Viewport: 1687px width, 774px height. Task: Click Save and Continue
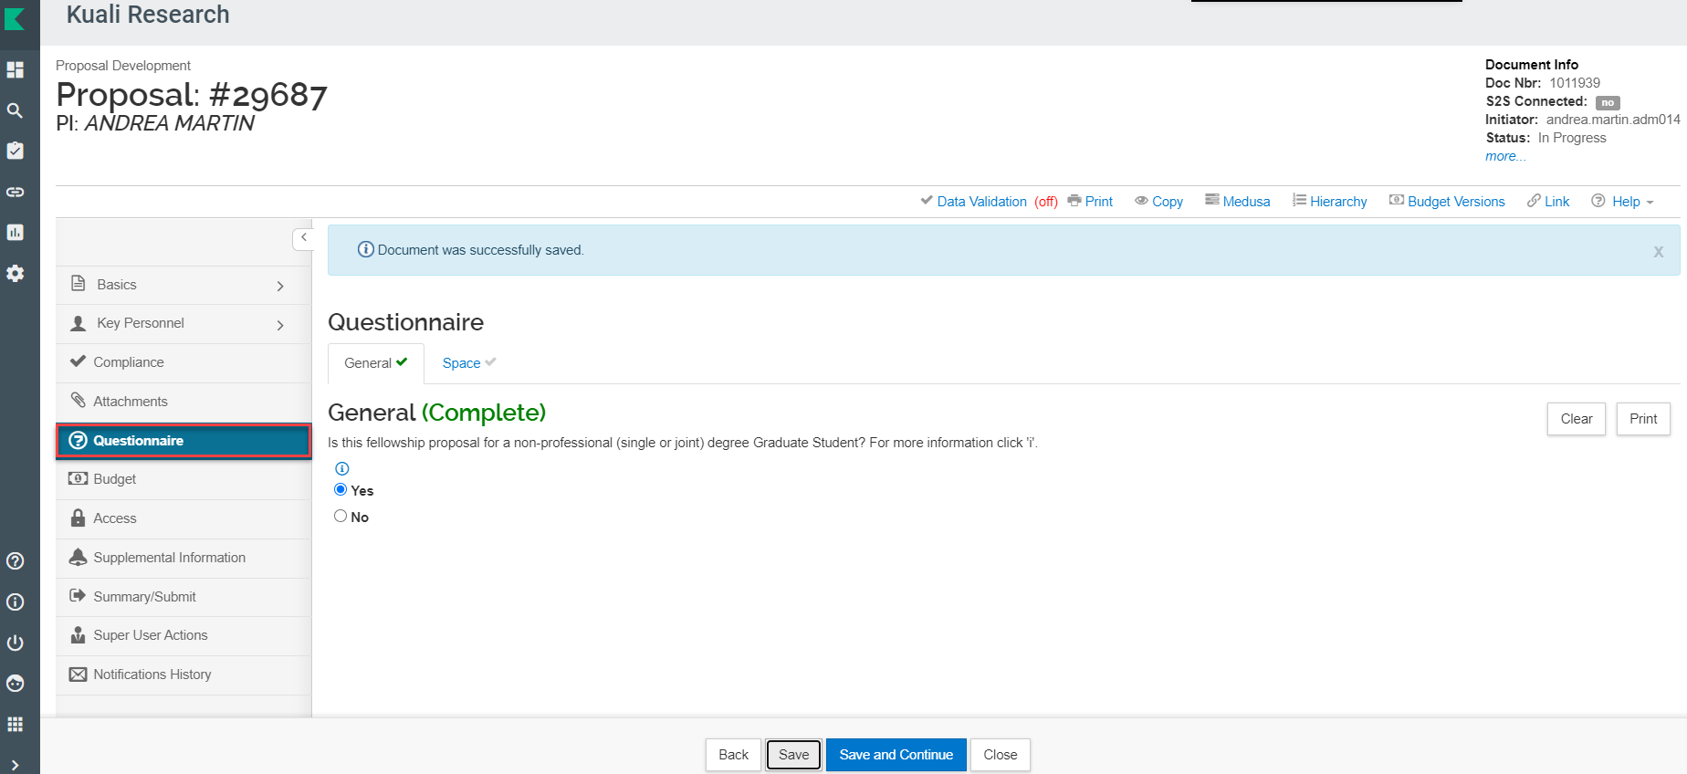pos(896,755)
